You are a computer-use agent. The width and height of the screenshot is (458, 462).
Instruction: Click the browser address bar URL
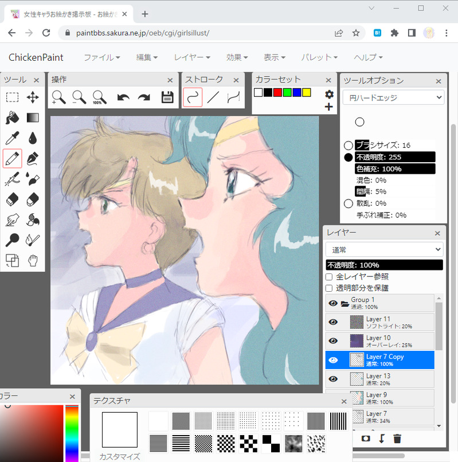pyautogui.click(x=143, y=33)
